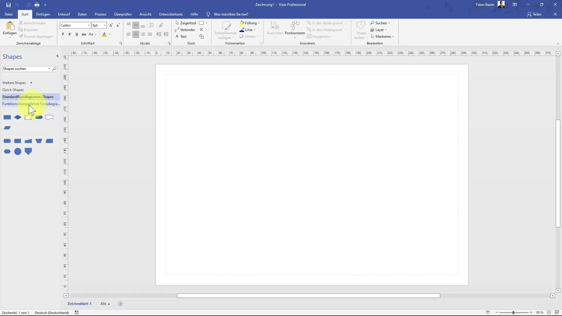This screenshot has height=316, width=562.
Task: Open the Calibri font name dropdown
Action: pyautogui.click(x=89, y=25)
